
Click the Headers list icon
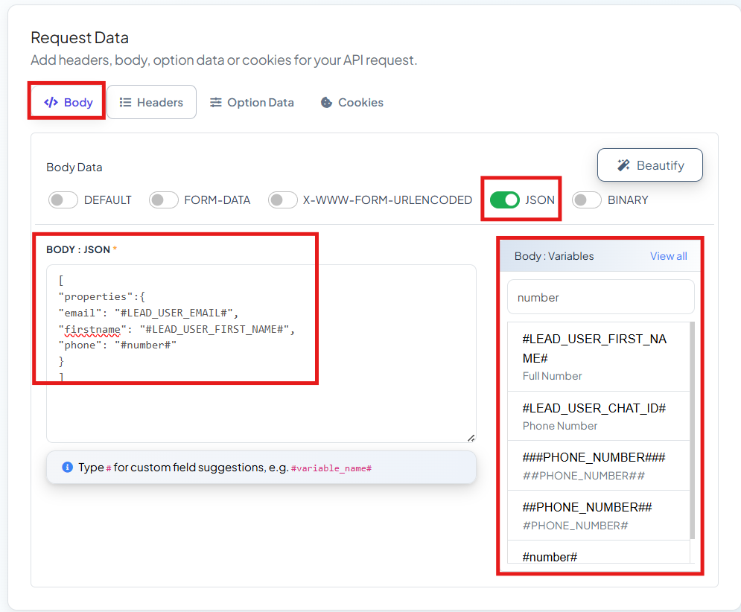(x=125, y=102)
